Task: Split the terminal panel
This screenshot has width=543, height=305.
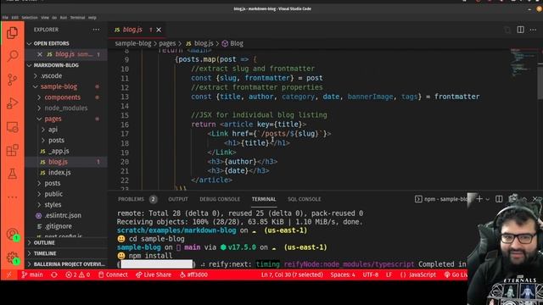Action: tap(499, 199)
